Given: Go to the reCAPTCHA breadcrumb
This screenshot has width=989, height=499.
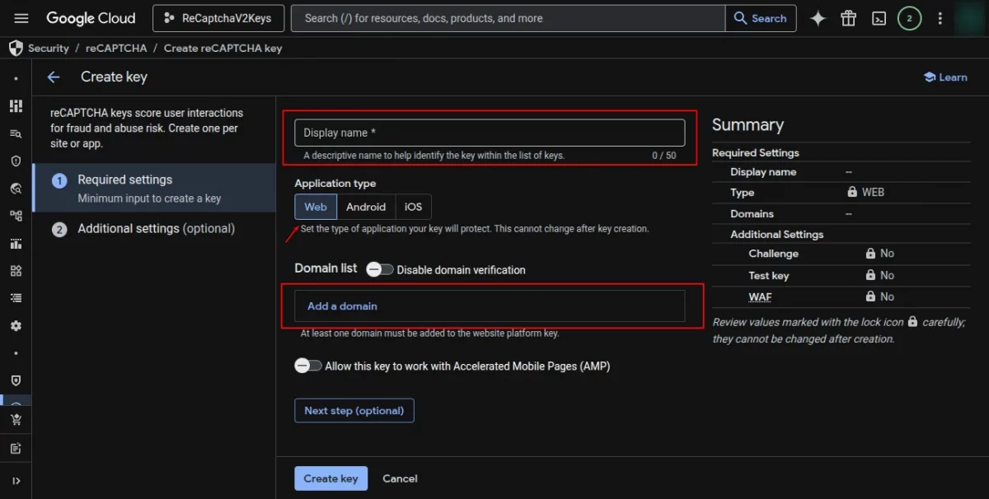Looking at the screenshot, I should click(x=115, y=48).
